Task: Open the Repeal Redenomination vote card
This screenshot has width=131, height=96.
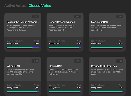Action: (65, 32)
